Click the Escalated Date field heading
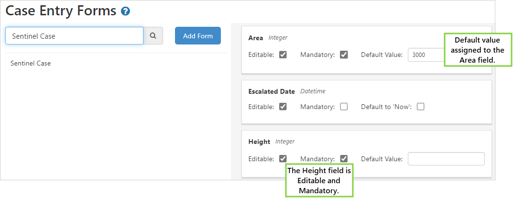 click(272, 91)
